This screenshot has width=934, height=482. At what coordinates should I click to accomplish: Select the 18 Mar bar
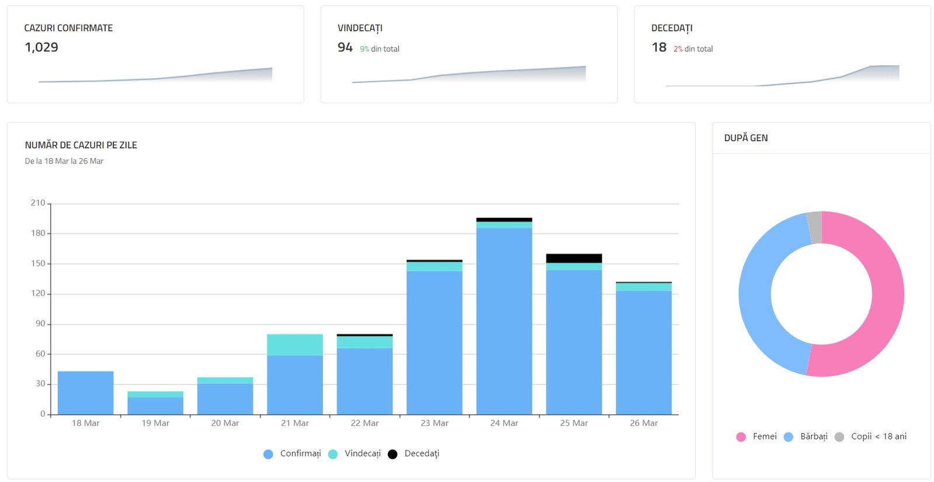pos(86,393)
